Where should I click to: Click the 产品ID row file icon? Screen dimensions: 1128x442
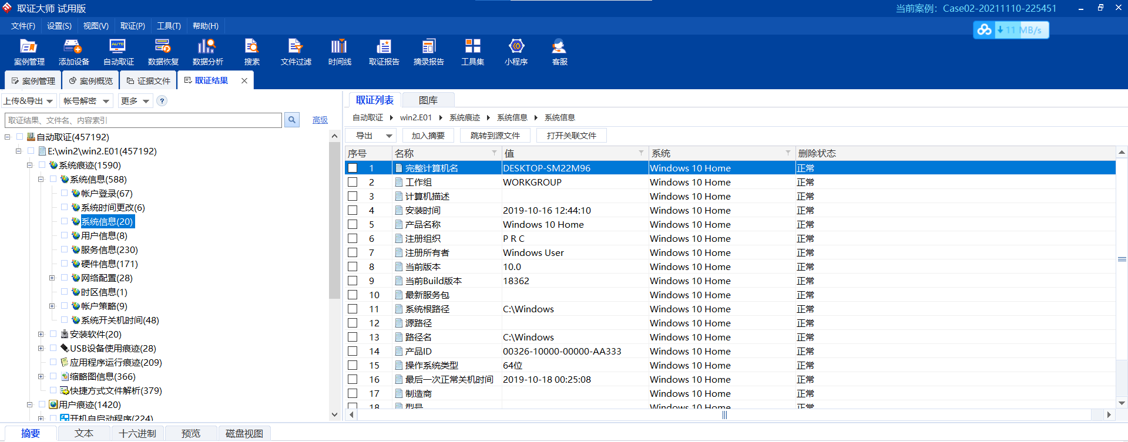coord(399,352)
